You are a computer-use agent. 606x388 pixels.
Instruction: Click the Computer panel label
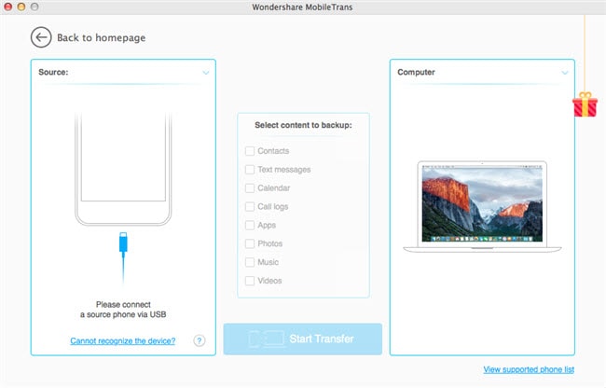416,72
